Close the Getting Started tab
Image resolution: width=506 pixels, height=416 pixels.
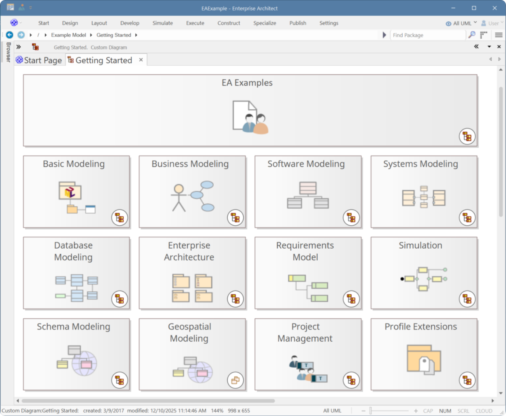(x=141, y=60)
